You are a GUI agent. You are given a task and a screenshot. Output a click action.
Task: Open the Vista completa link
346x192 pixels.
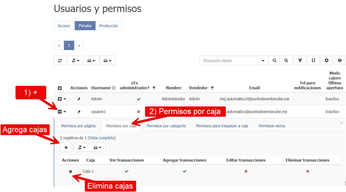pyautogui.click(x=102, y=138)
